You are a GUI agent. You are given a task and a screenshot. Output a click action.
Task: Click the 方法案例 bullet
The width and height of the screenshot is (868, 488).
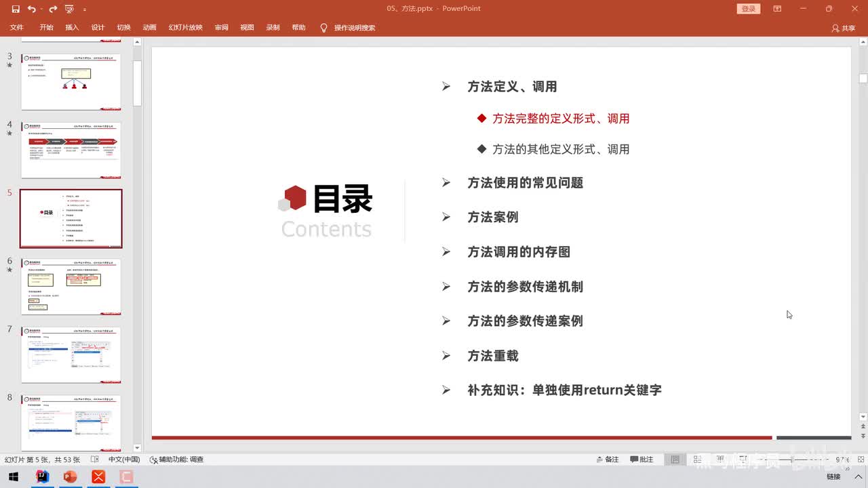pos(492,218)
